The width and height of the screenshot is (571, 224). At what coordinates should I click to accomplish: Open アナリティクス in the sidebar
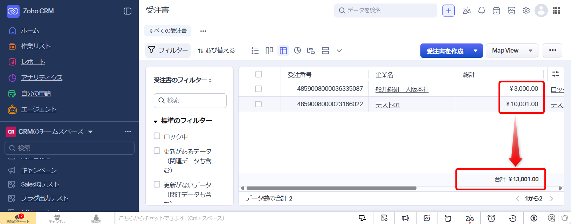(x=42, y=78)
